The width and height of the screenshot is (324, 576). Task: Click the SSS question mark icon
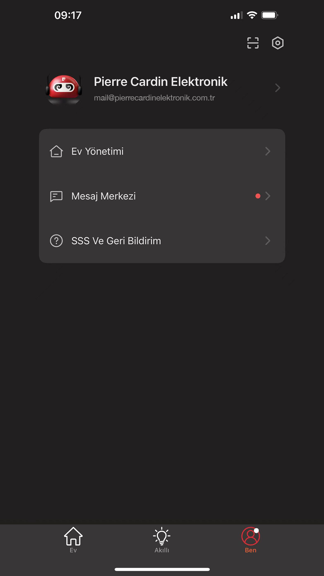coord(56,241)
